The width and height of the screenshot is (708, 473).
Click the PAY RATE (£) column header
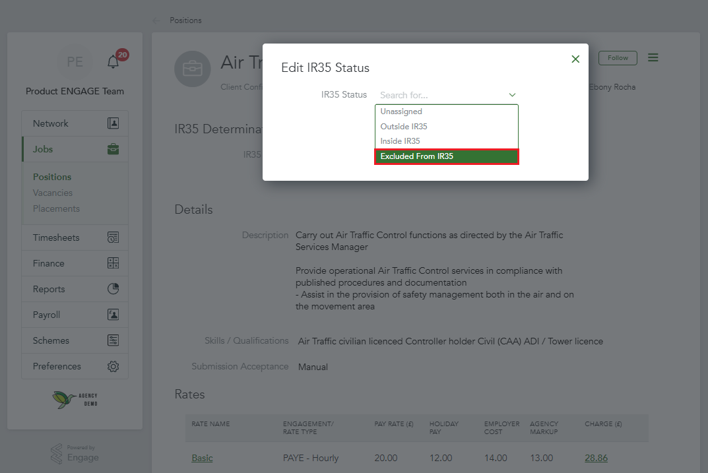point(394,424)
